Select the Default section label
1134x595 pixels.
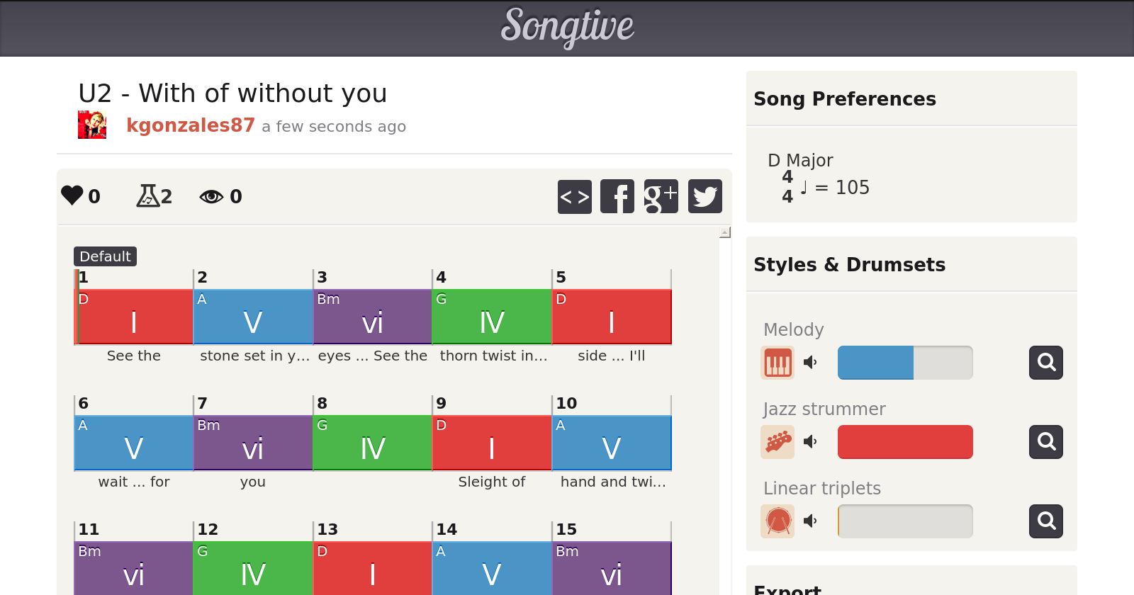tap(105, 256)
